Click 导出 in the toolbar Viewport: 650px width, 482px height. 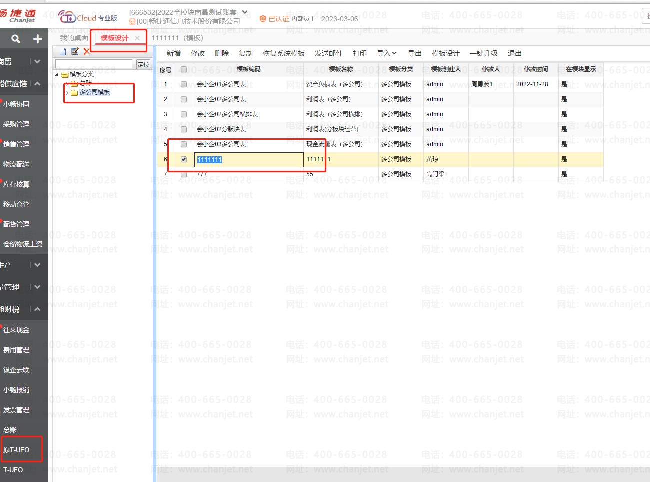(x=415, y=53)
